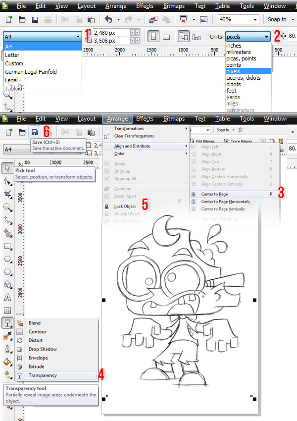297x421 pixels.
Task: Toggle apply layout to all pages button
Action: (184, 36)
